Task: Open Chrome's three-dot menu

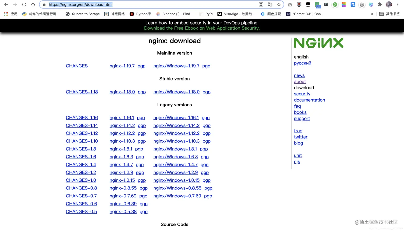Action: (398, 5)
